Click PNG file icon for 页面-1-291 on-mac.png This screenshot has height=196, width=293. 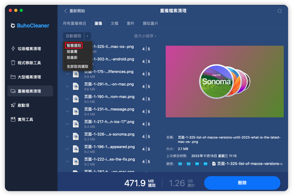(76, 86)
